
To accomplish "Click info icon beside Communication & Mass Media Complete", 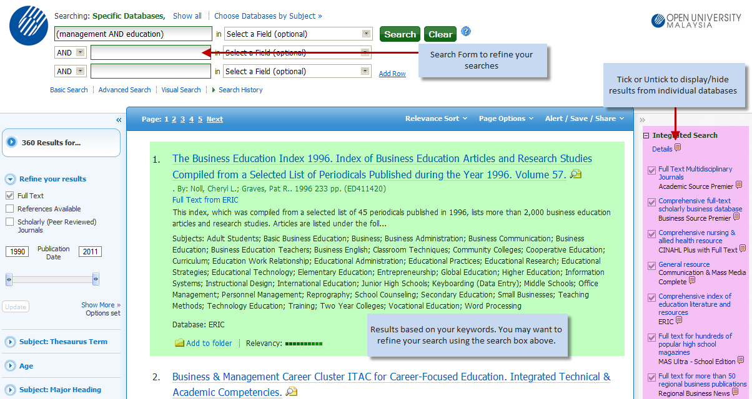I will click(x=692, y=281).
